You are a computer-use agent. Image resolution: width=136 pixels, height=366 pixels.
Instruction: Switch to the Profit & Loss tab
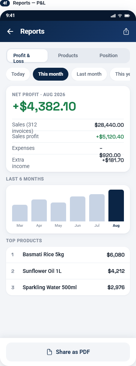[x=27, y=56]
